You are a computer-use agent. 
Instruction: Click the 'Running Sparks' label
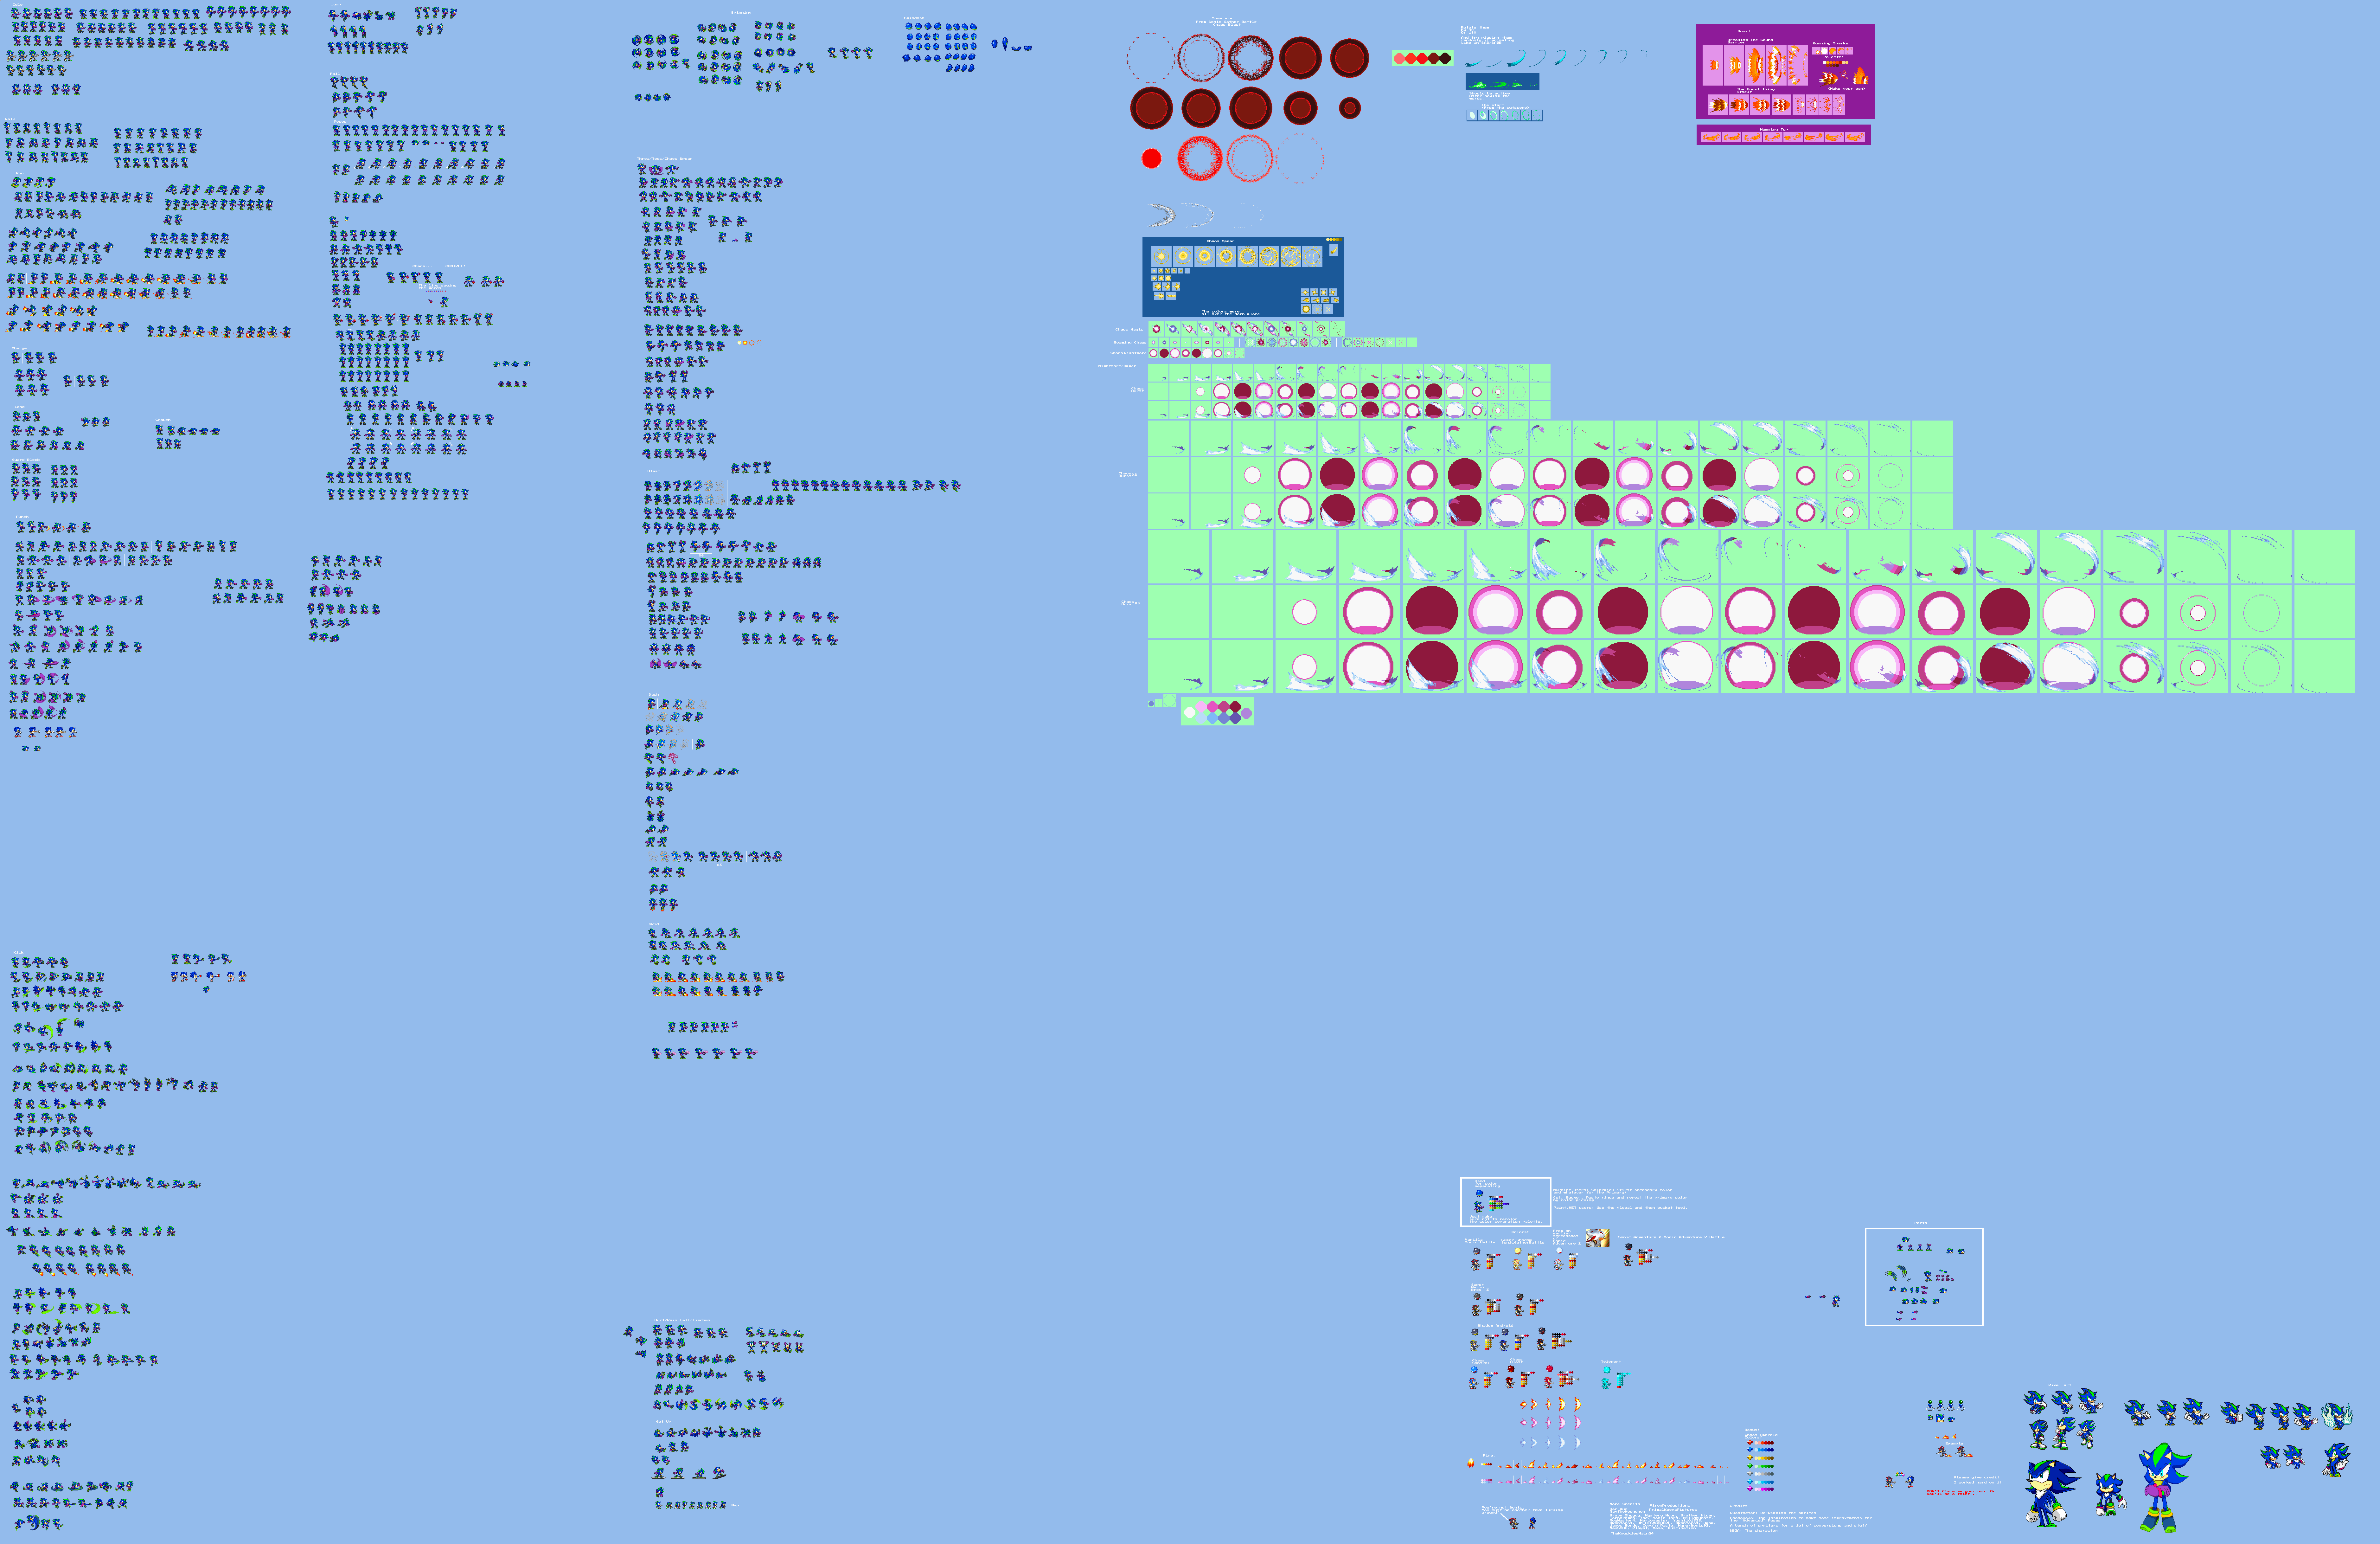coord(1830,43)
